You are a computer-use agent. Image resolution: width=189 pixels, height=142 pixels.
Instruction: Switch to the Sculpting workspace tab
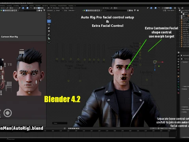(9, 6)
